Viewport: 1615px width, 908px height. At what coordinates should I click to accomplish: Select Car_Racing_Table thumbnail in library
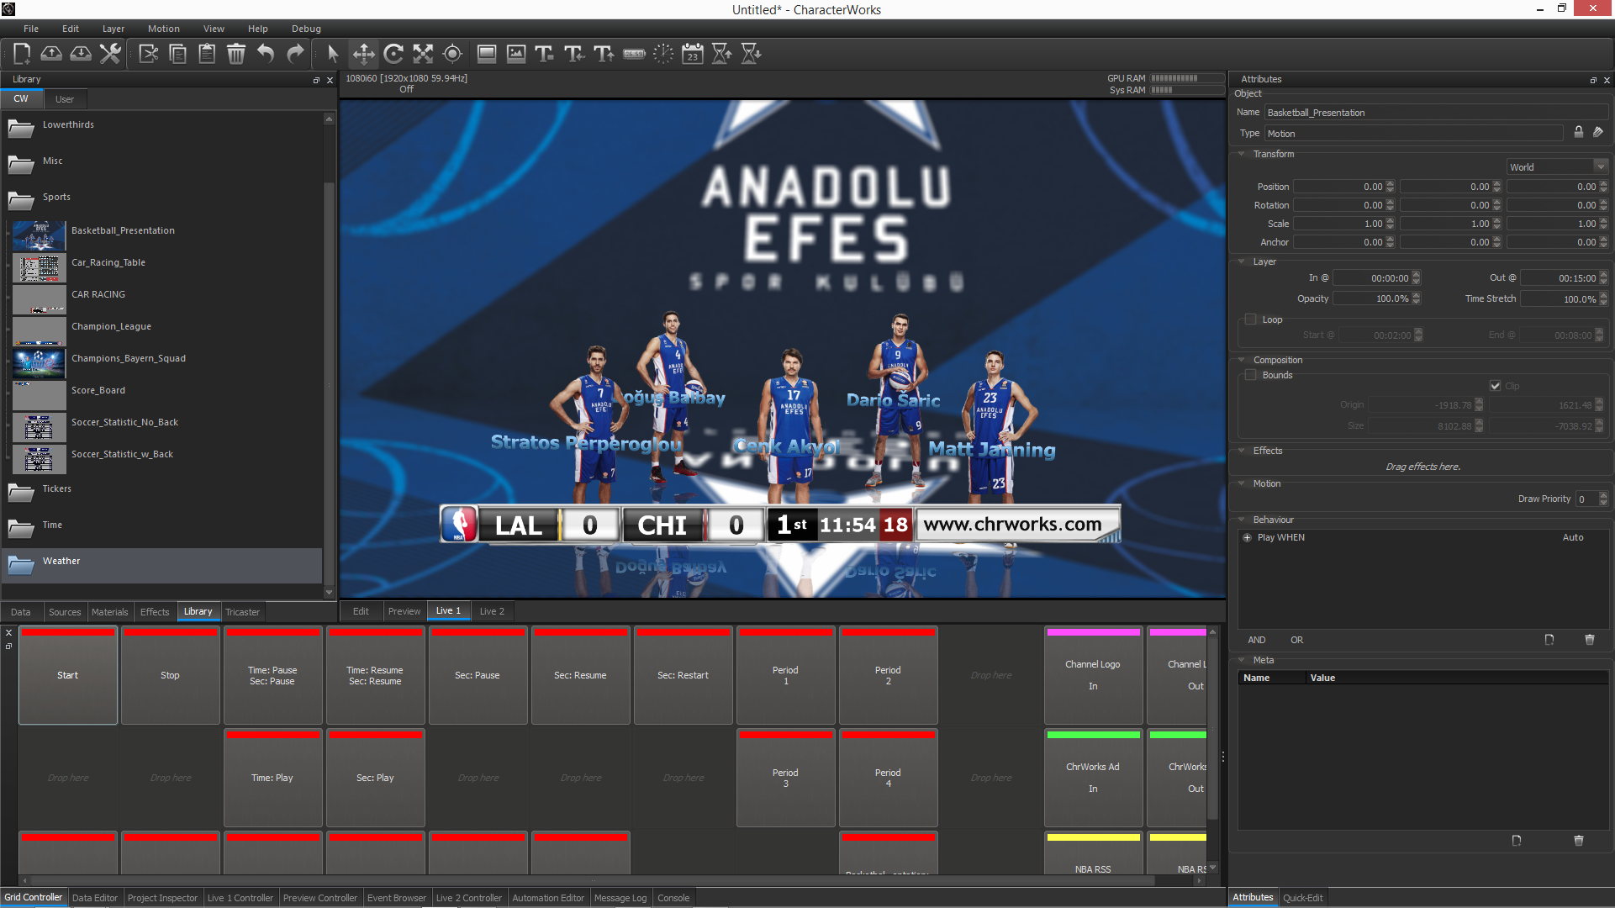[x=40, y=268]
